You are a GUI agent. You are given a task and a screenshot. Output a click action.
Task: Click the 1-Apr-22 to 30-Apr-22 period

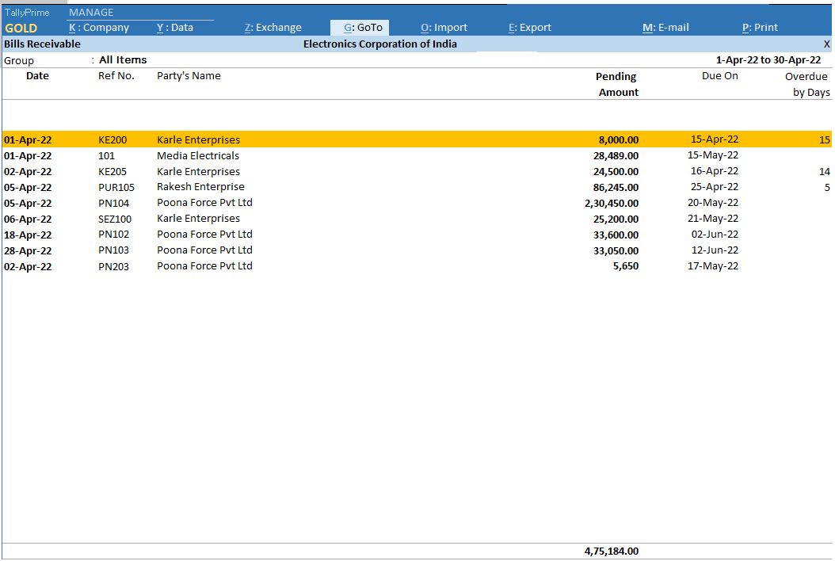(x=768, y=60)
